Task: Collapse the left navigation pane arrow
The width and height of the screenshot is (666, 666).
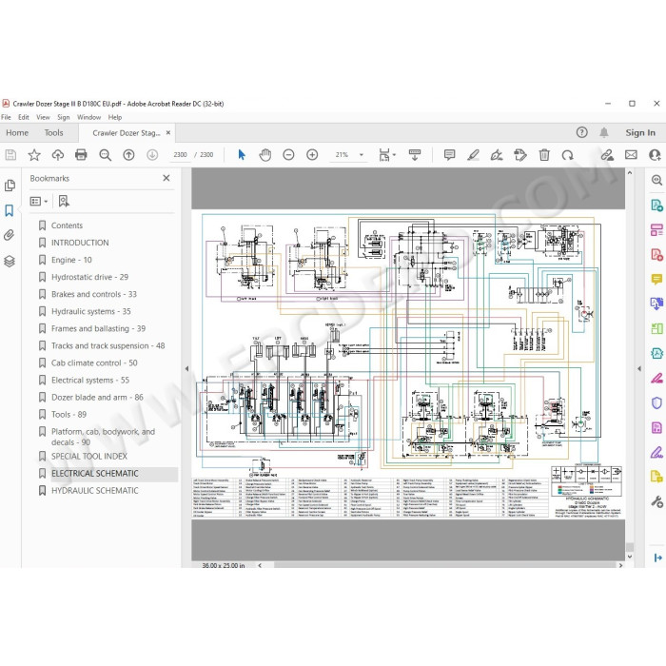Action: 186,369
